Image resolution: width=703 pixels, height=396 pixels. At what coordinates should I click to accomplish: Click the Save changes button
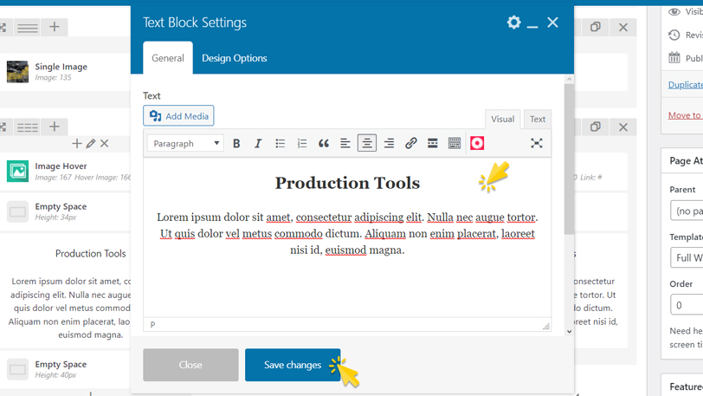292,365
